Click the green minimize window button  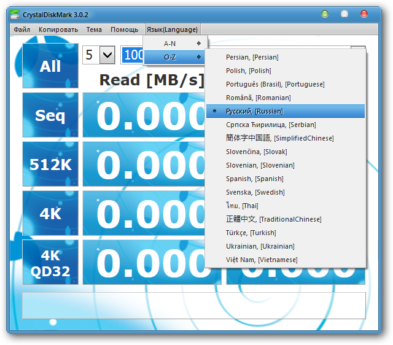pos(325,14)
